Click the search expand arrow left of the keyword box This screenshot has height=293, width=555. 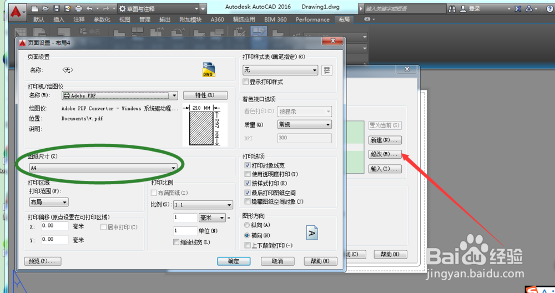click(361, 8)
